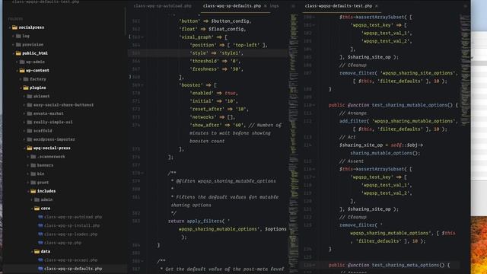487x274 pixels.
Task: Open class-wpq-sp-install.php from the sidebar
Action: 72,225
